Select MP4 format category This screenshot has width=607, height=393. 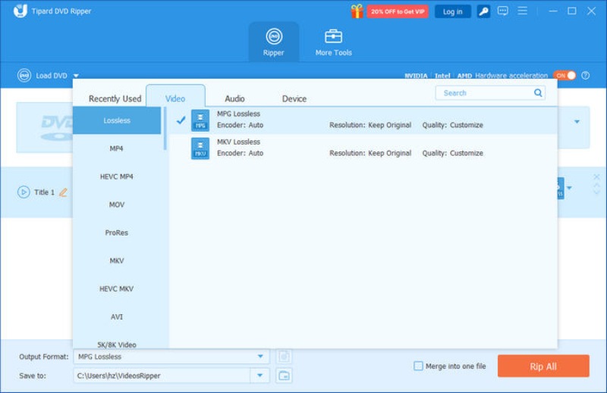pos(117,148)
